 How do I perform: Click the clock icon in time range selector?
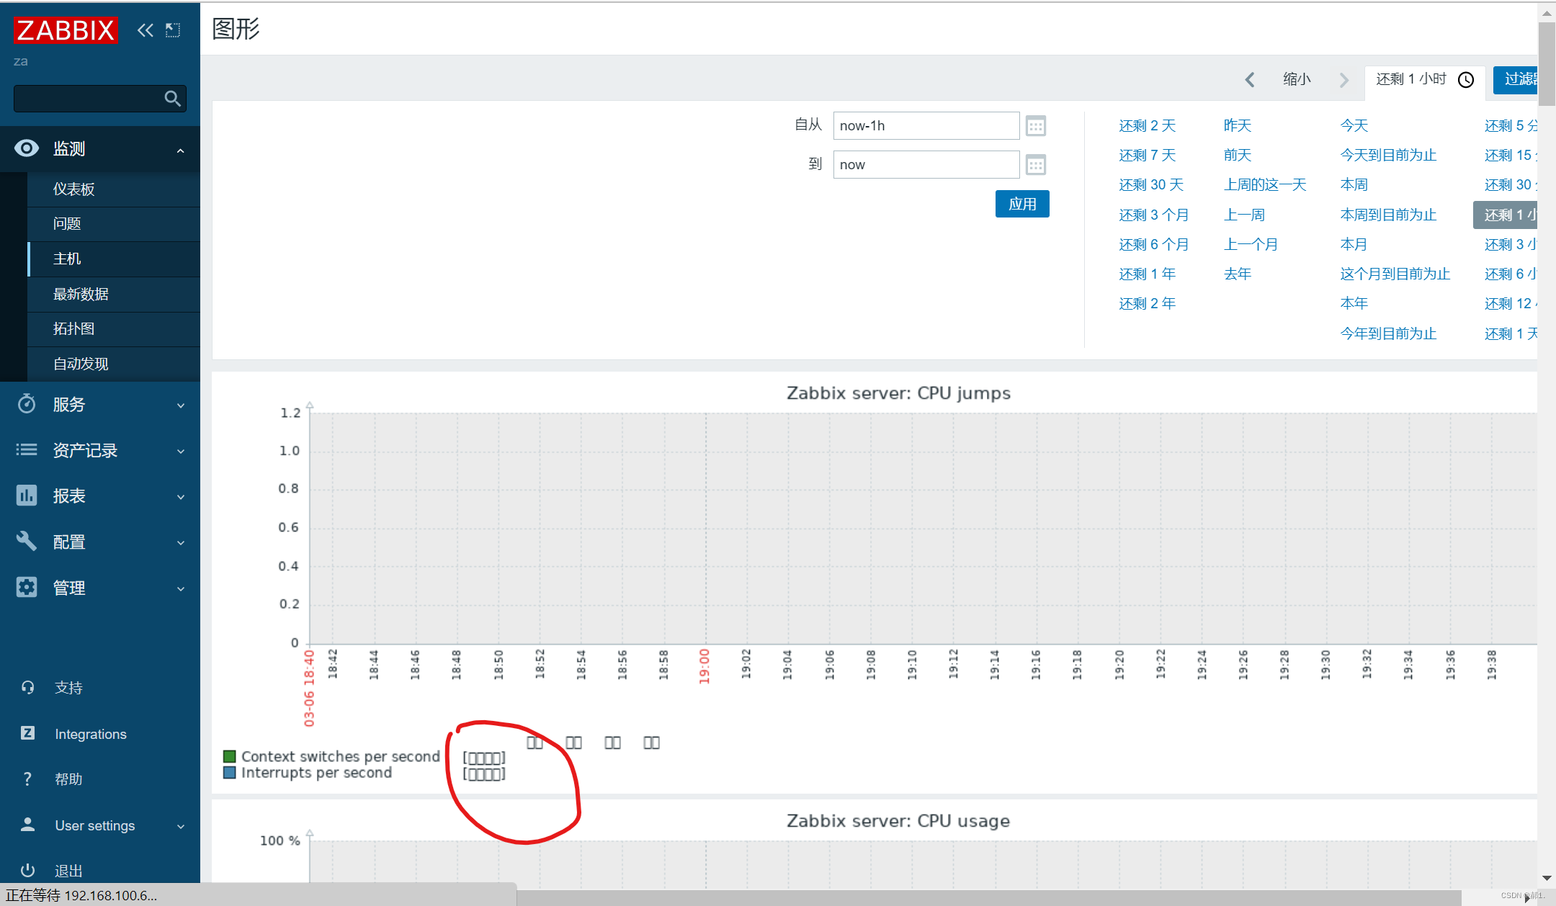pyautogui.click(x=1466, y=80)
